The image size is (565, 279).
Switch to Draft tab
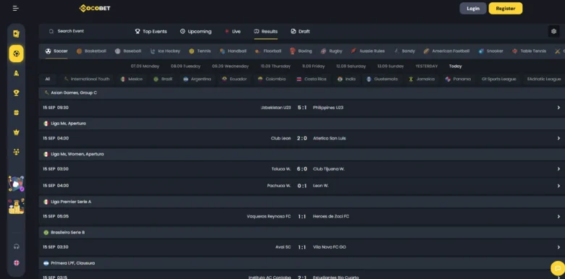pos(300,31)
